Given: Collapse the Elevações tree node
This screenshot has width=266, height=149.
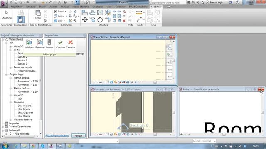Looking at the screenshot, I should [10, 102].
